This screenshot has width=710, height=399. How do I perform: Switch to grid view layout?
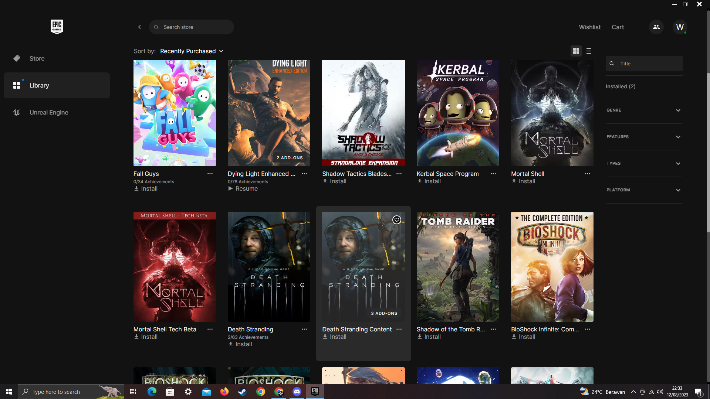point(576,51)
